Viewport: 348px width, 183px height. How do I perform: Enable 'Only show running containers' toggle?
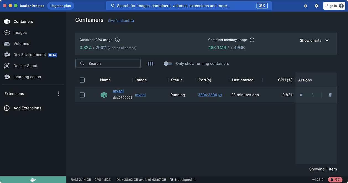pyautogui.click(x=168, y=63)
